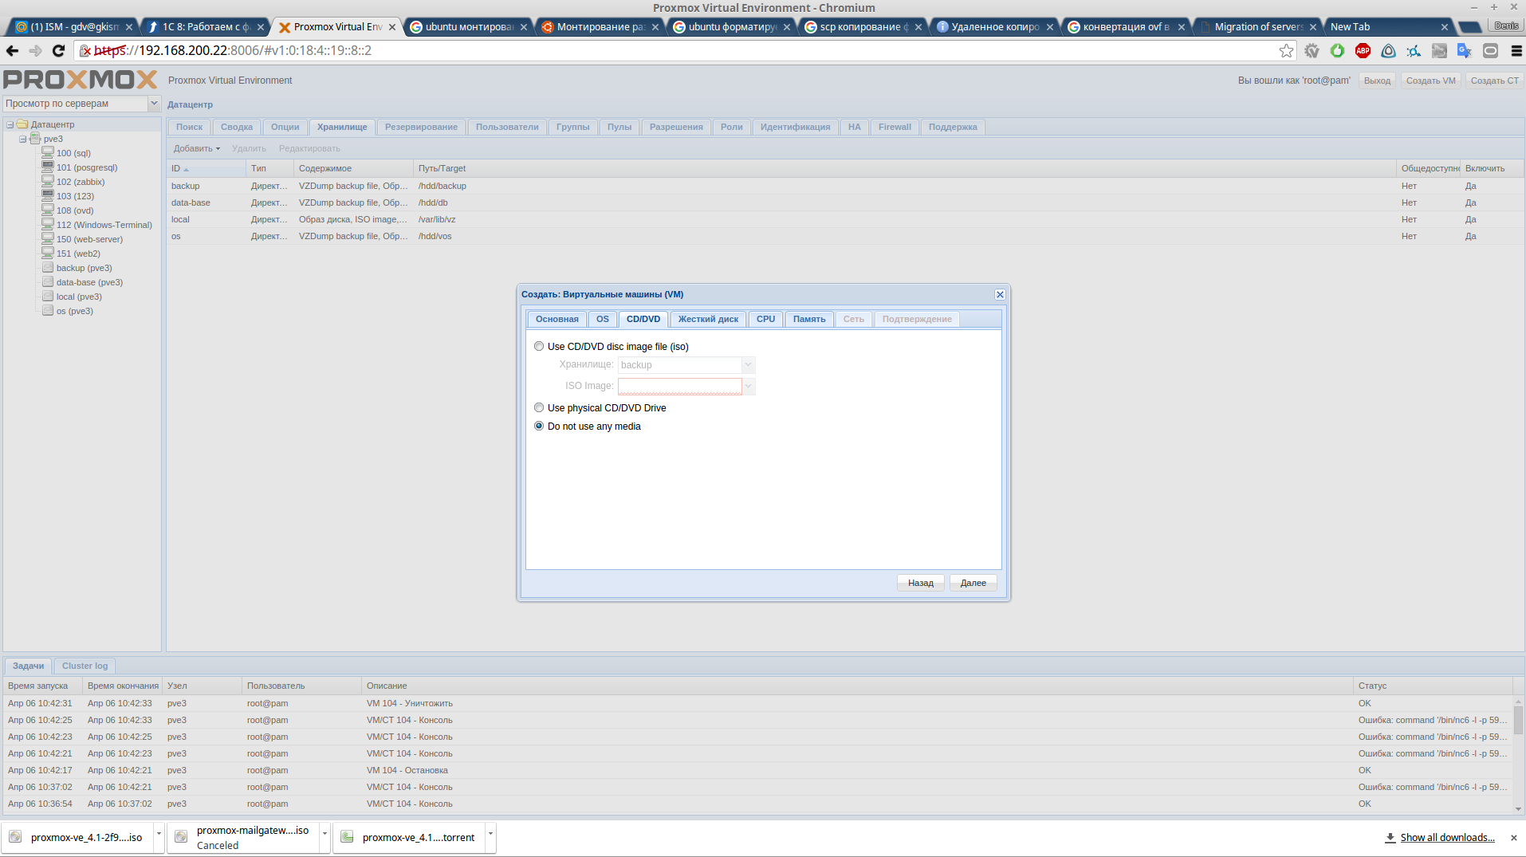The image size is (1526, 857).
Task: Open the Chromium hamburger menu icon
Action: pyautogui.click(x=1516, y=51)
